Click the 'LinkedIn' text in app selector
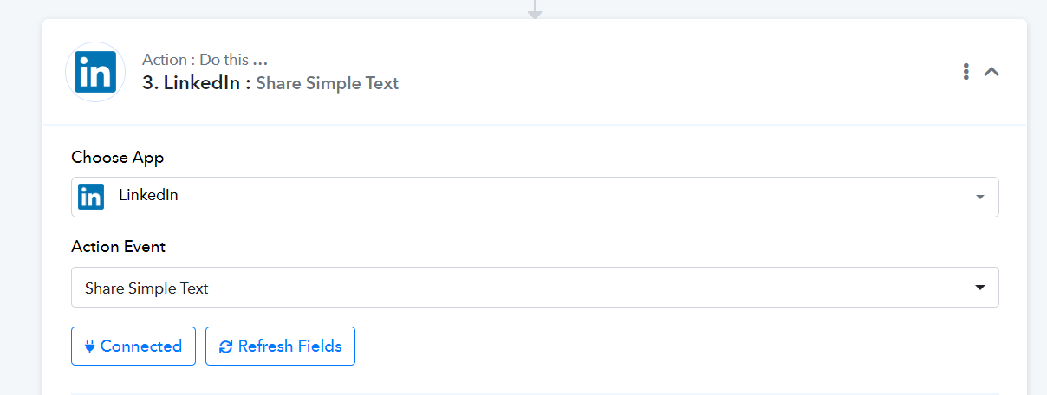1047x395 pixels. click(148, 196)
